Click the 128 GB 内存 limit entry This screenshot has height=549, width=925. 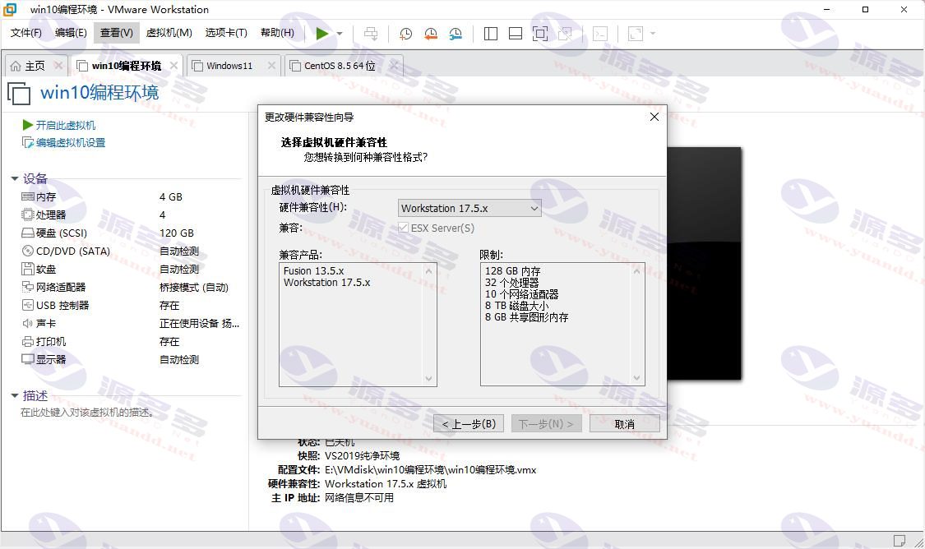click(x=512, y=270)
